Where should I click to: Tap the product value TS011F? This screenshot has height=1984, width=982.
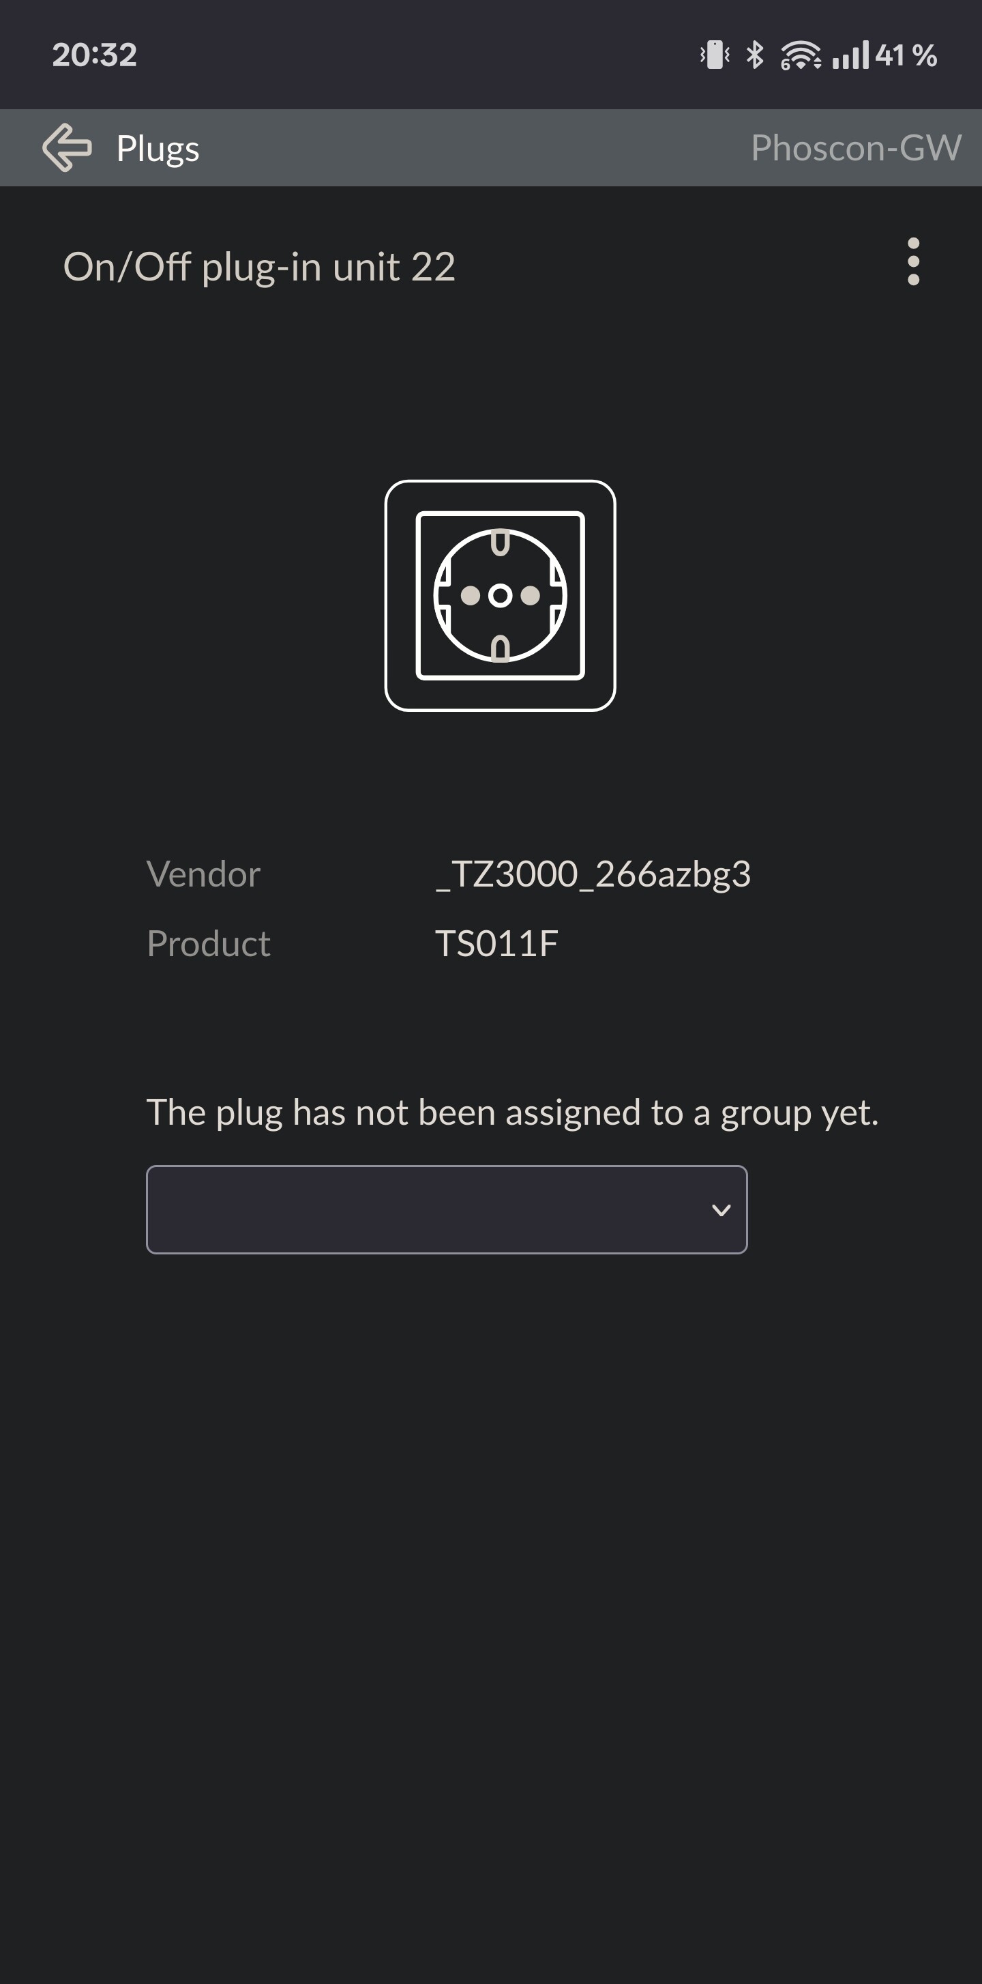coord(496,943)
